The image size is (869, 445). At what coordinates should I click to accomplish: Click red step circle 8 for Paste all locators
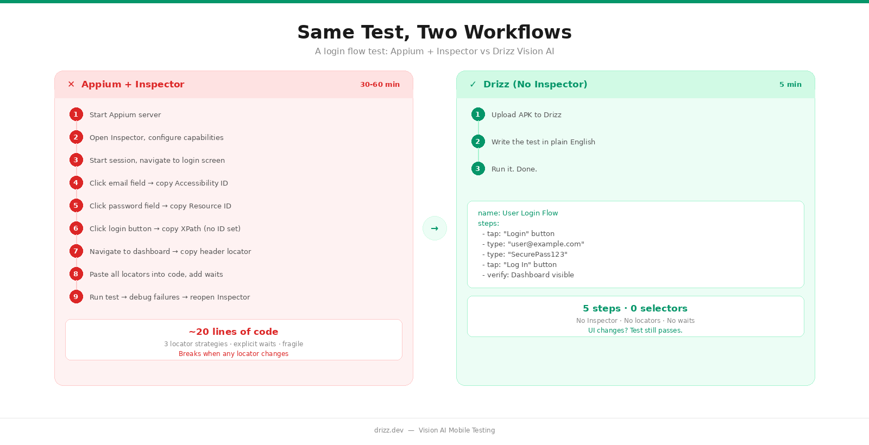pyautogui.click(x=76, y=274)
